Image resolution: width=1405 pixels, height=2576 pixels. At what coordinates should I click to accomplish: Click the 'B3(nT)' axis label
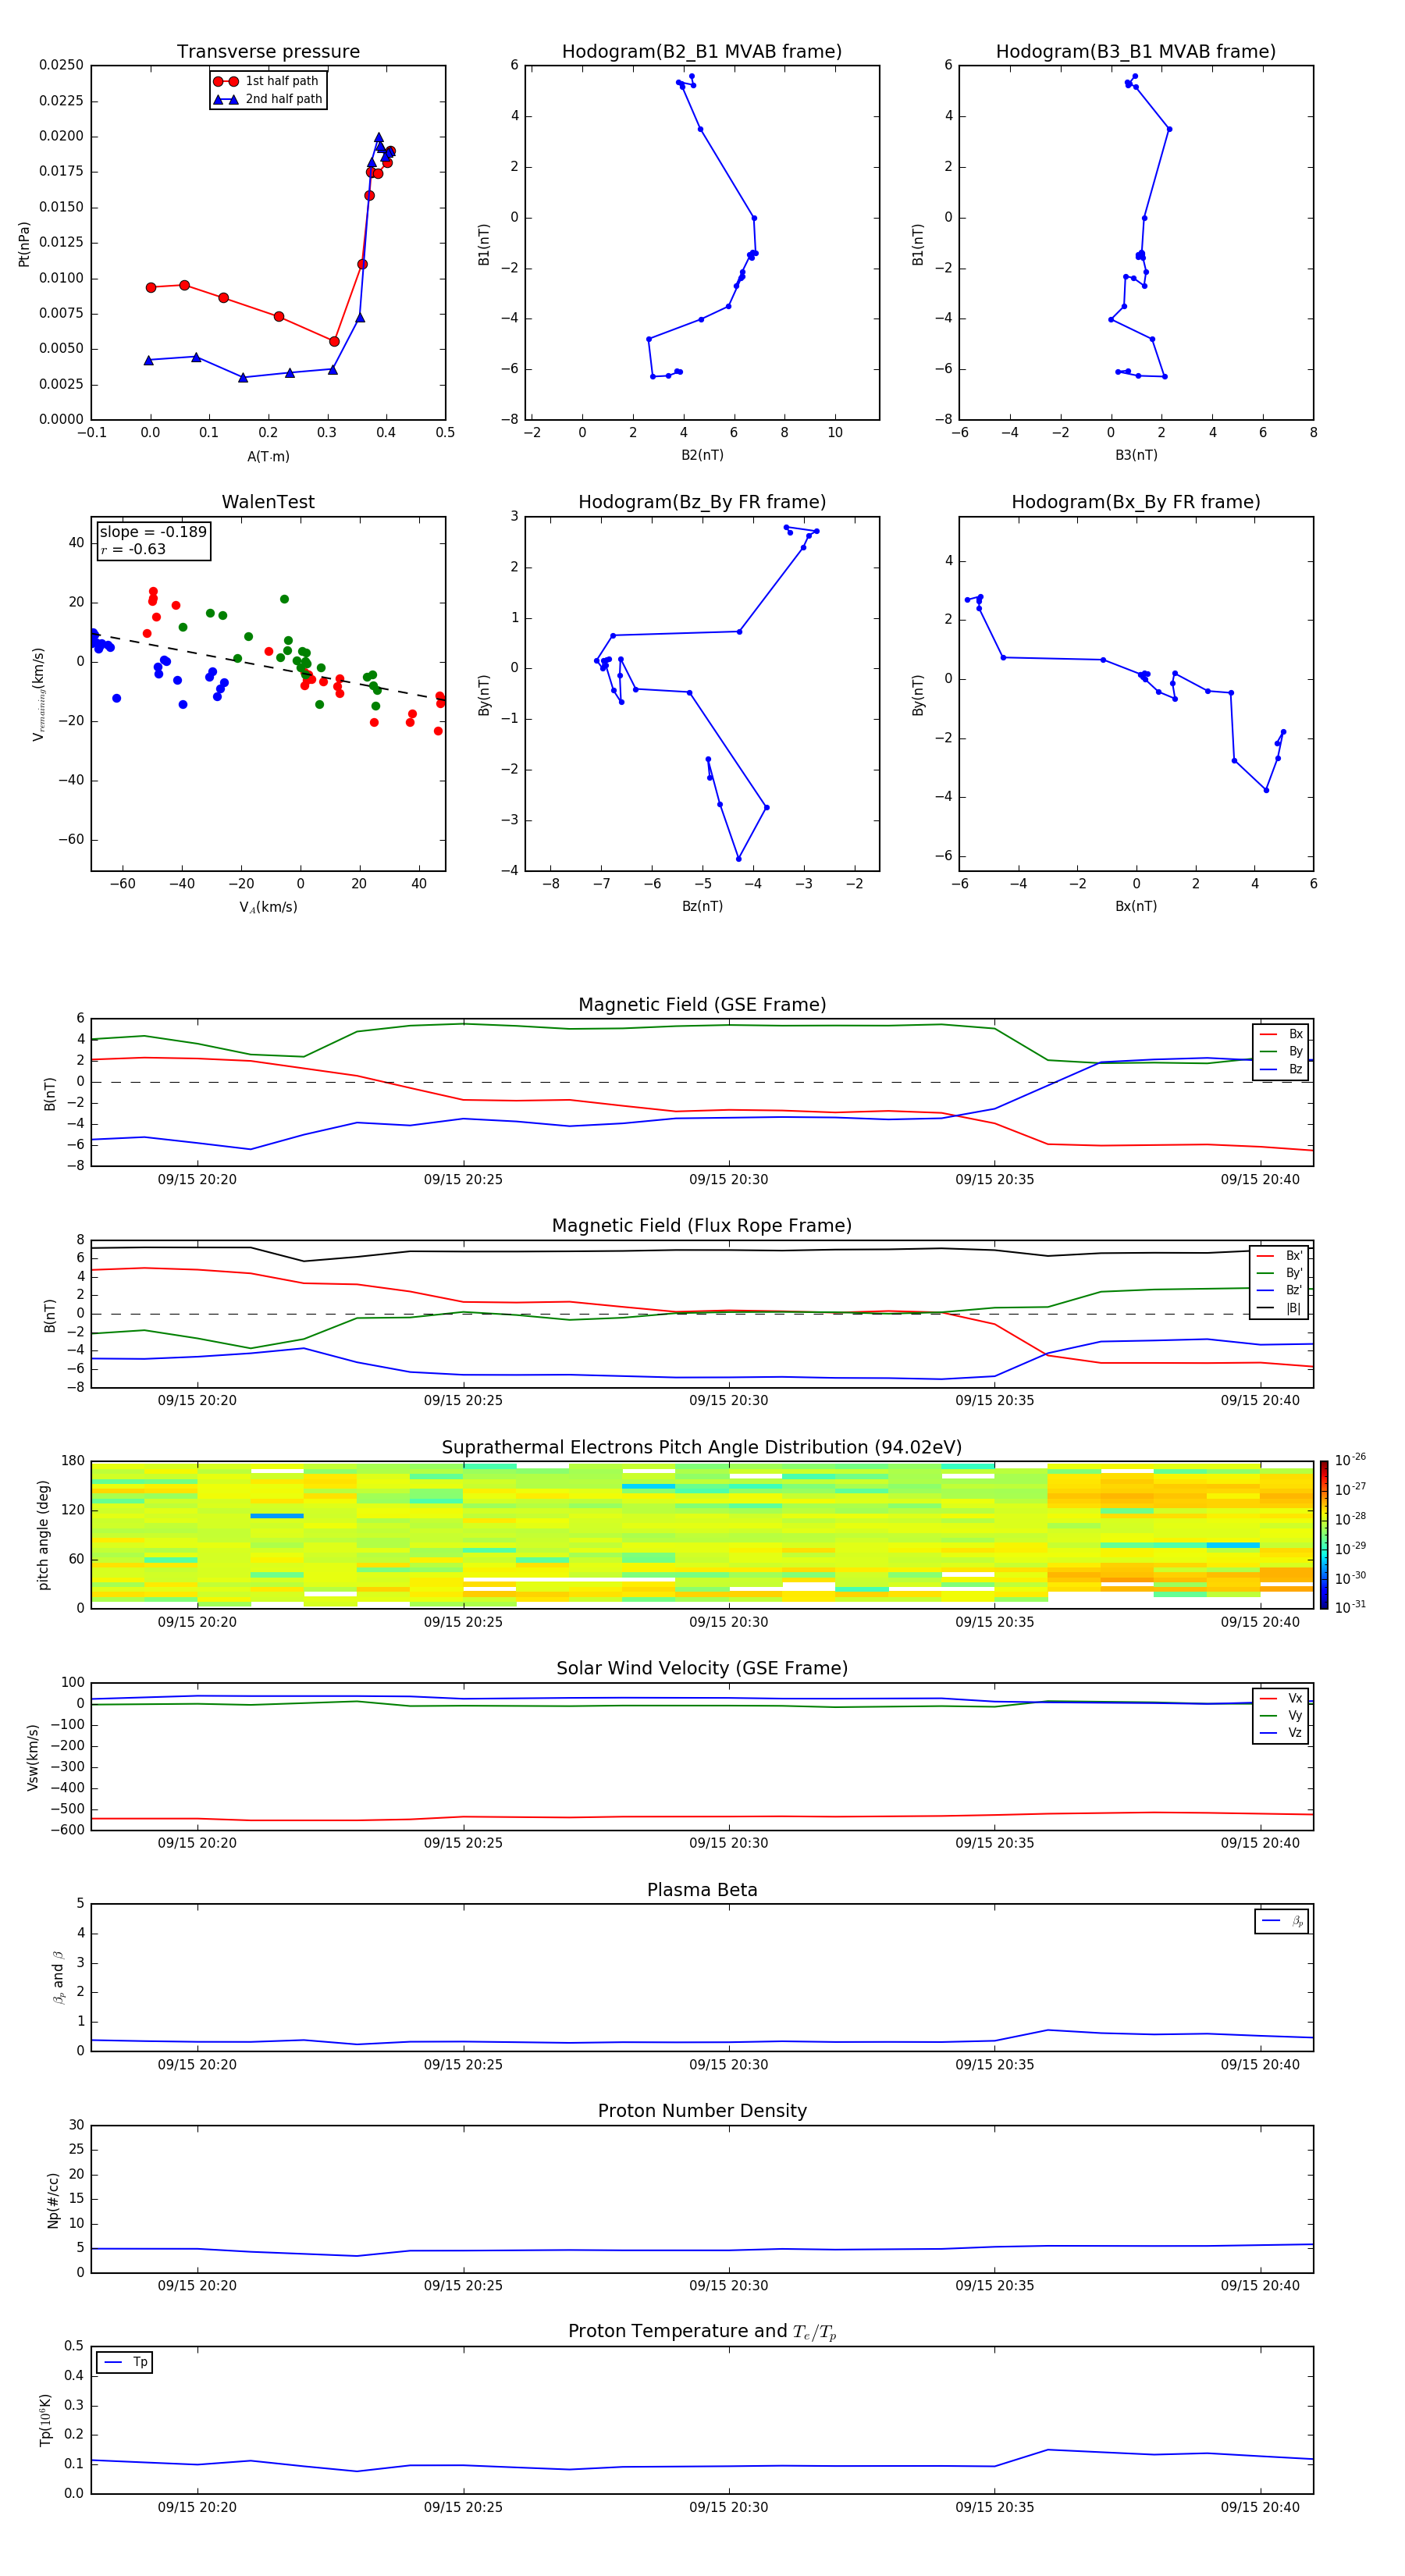point(1136,455)
